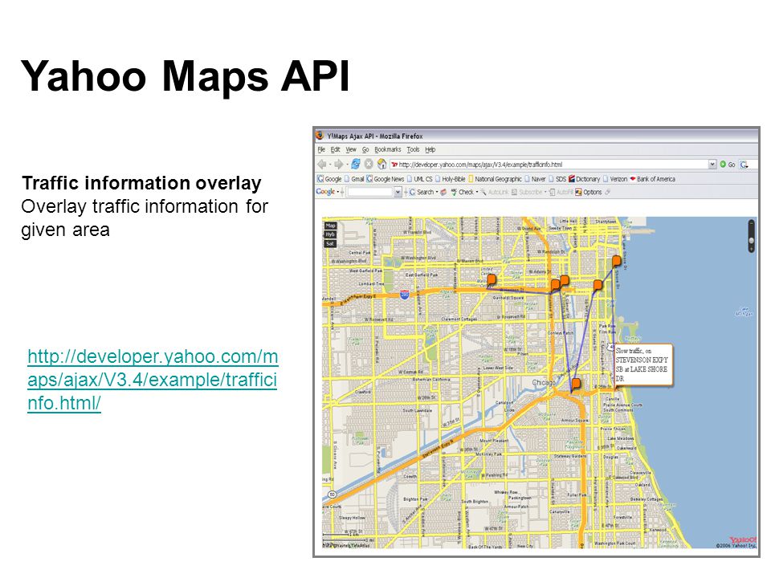Screen dimensions: 771x578
Task: Click the Google toolbar logo
Action: (325, 192)
